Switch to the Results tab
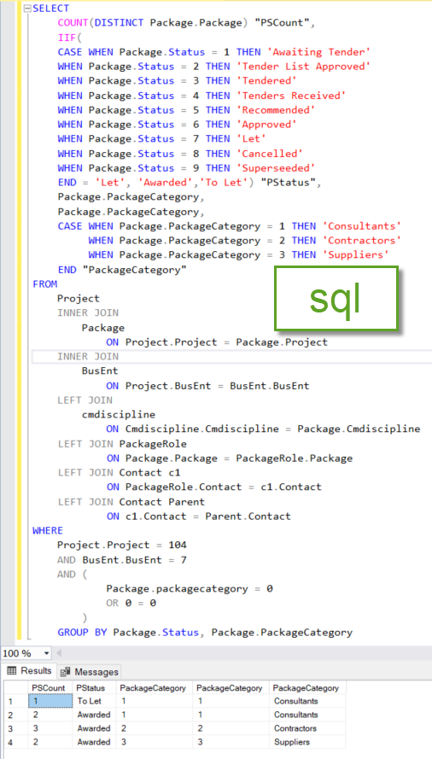Image resolution: width=432 pixels, height=759 pixels. pos(30,671)
